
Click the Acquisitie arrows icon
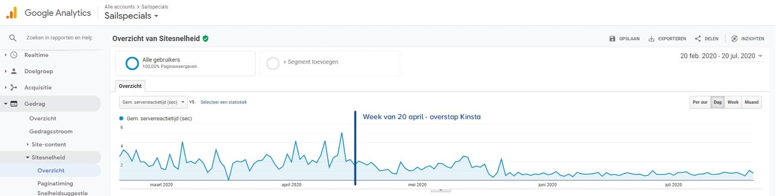click(x=14, y=88)
